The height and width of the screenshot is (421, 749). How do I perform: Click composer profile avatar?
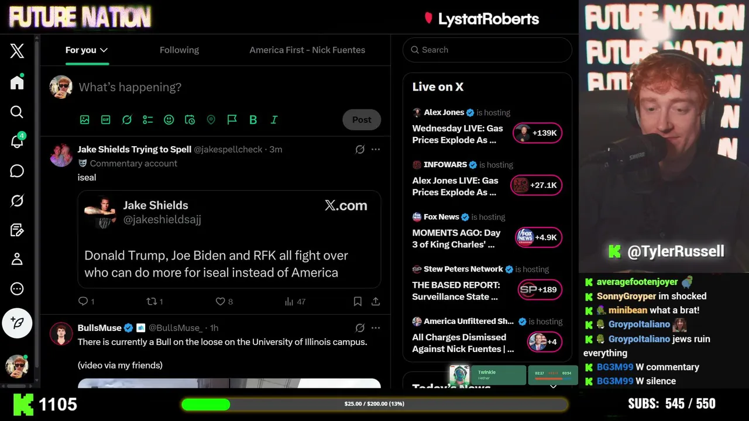coord(61,87)
